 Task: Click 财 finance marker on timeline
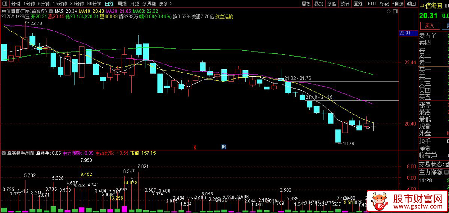coord(224,147)
